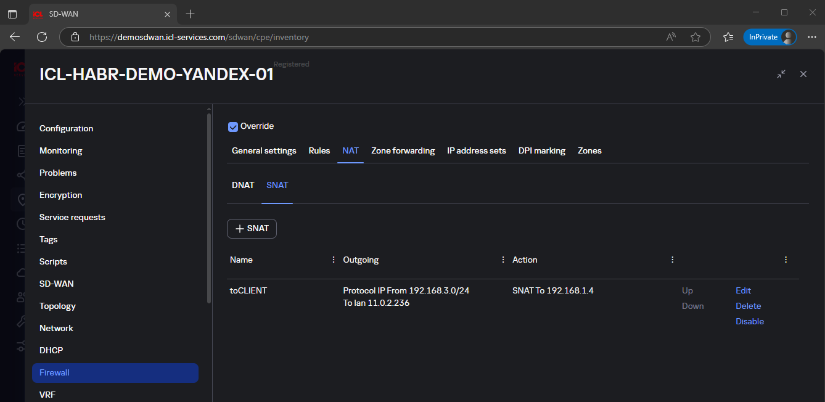825x402 pixels.
Task: Open read aloud icon in address bar
Action: pyautogui.click(x=671, y=37)
